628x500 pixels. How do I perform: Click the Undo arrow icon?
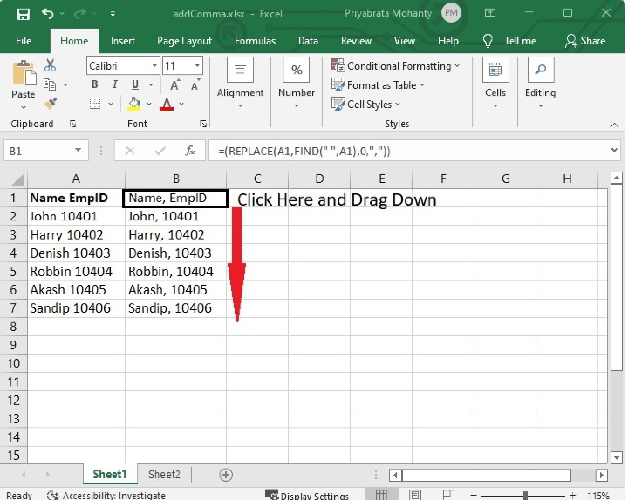point(47,14)
